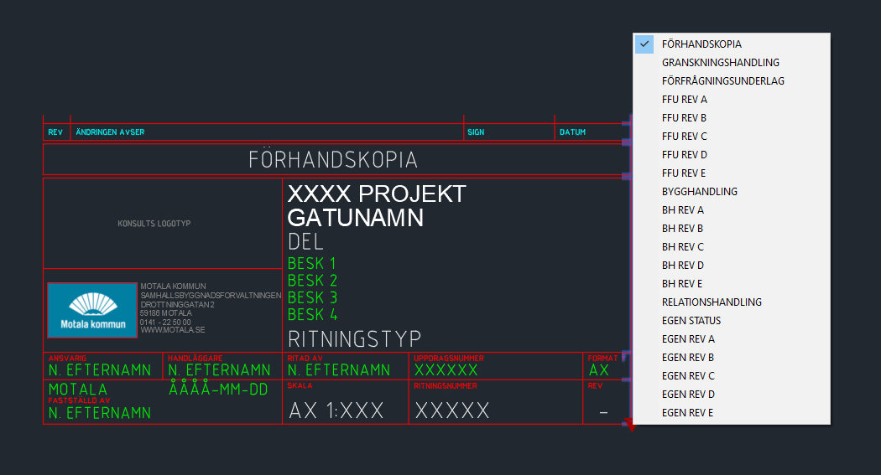
Task: Choose FFU REV E entry
Action: [x=684, y=173]
